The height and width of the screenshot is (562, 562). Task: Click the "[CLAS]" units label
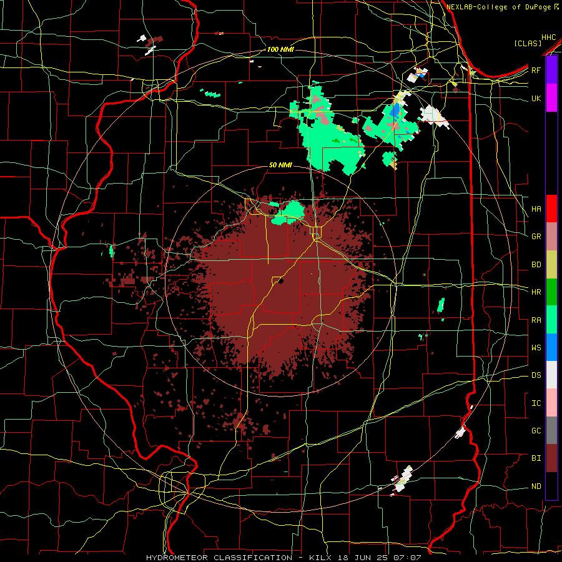(528, 43)
